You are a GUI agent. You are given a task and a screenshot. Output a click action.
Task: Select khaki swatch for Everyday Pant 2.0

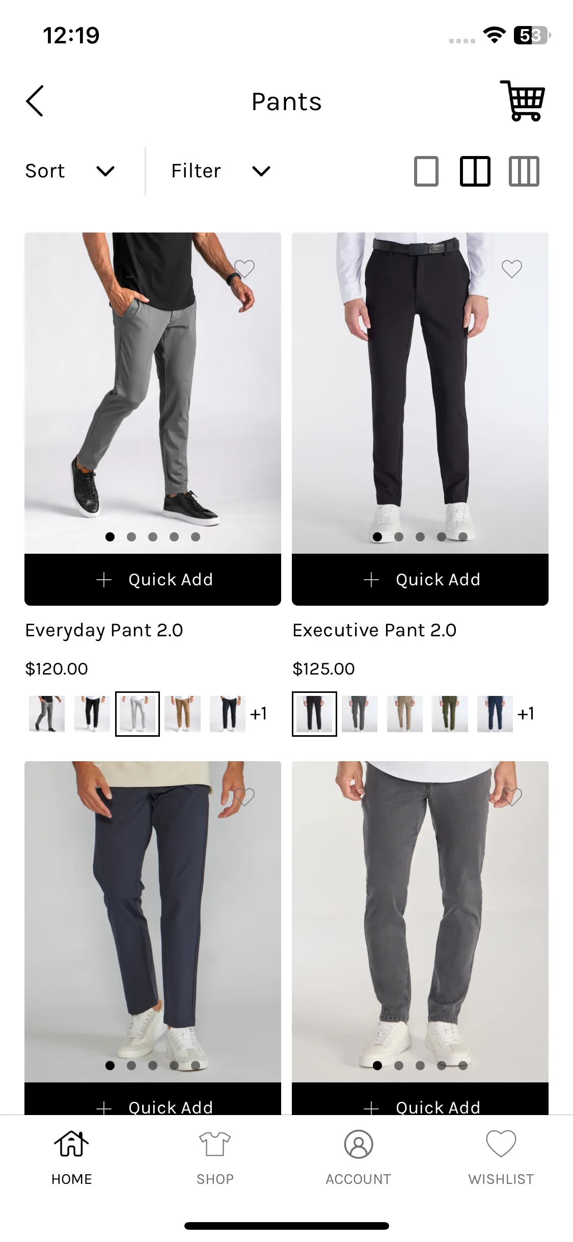coord(182,714)
